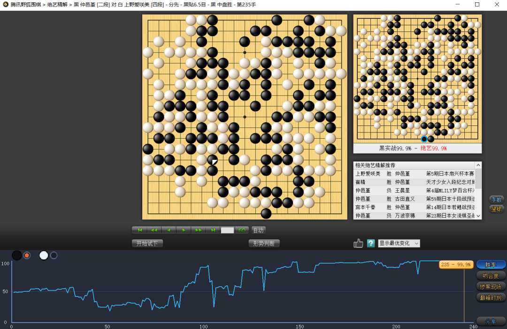Image resolution: width=507 pixels, height=329 pixels.
Task: Click the 绝艺精解 breadcrumb in title
Action: pos(57,5)
